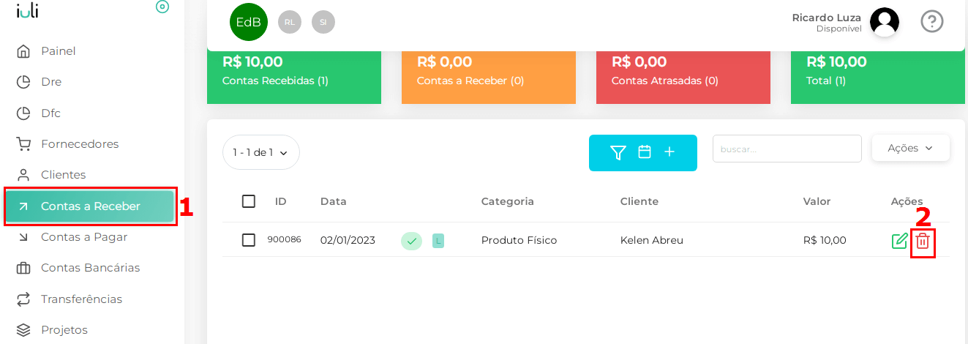Open the '1 - 1 de 1' pagination dropdown
968x344 pixels.
pos(260,152)
